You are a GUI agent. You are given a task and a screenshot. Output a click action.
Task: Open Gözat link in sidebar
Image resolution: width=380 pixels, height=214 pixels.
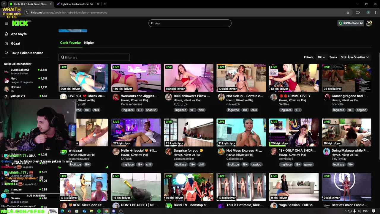[15, 43]
